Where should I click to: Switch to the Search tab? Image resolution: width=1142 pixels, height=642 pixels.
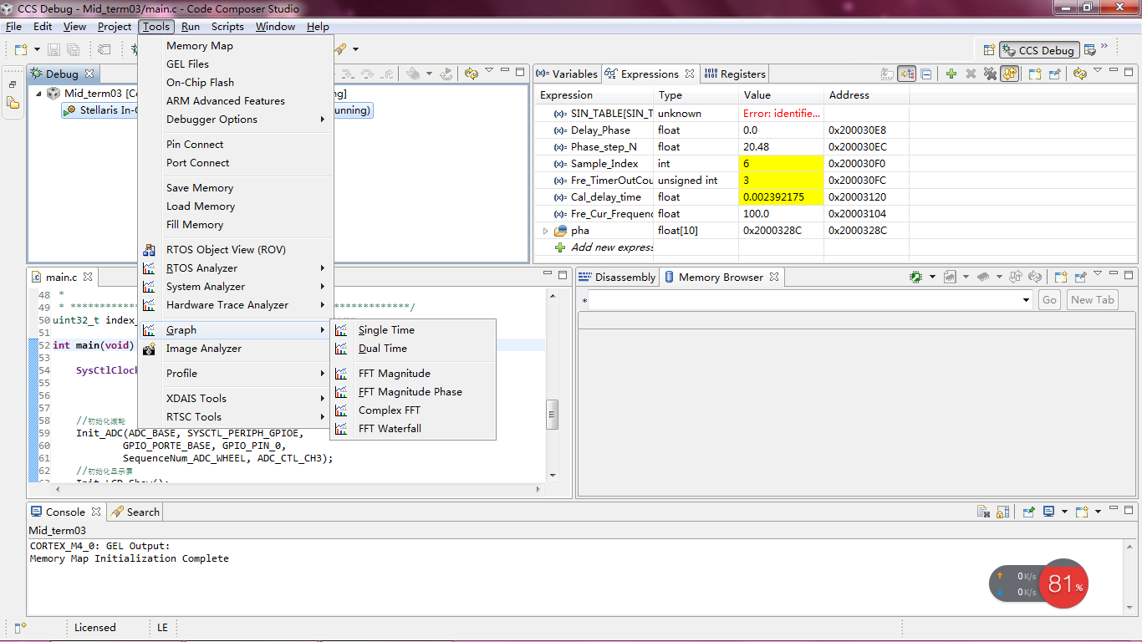[135, 512]
